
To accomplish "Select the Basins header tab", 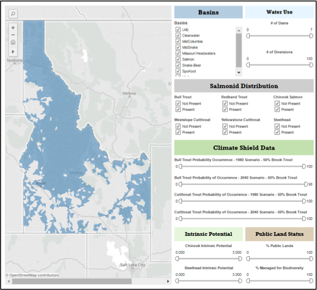I will tap(209, 12).
